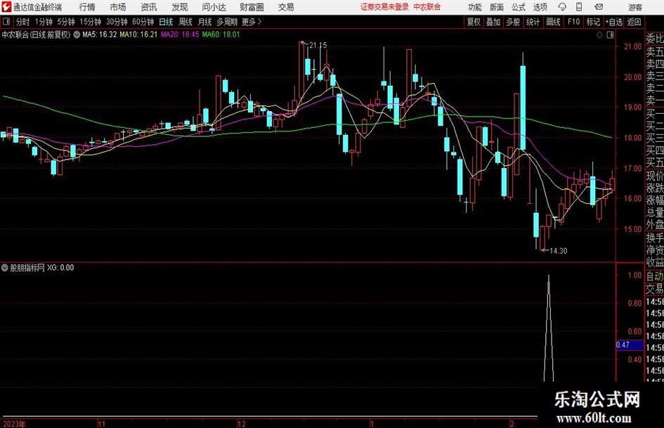Click the 多股 multi-stock button
Viewport: 664px width, 428px height.
click(513, 22)
